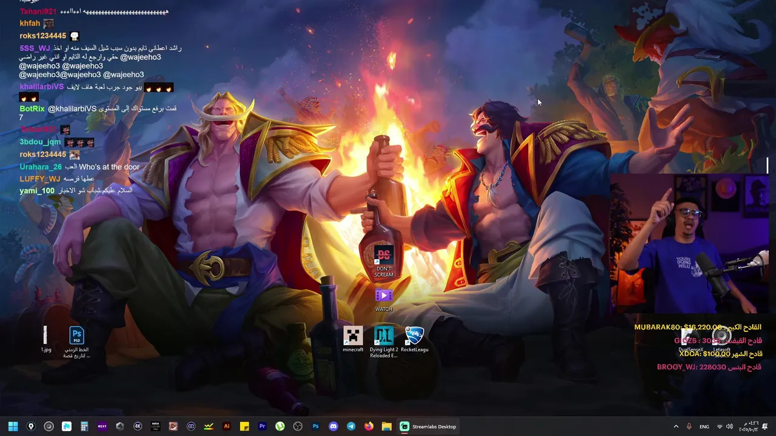Select the DON'T SCREAM desktop shortcut
The width and height of the screenshot is (776, 436).
click(384, 262)
